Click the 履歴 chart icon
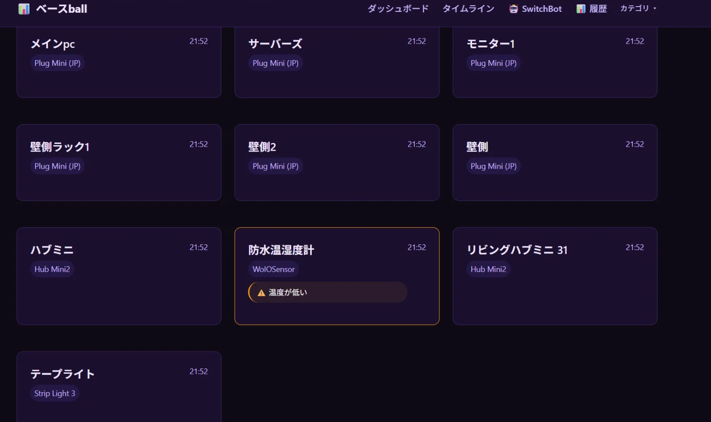Viewport: 711px width, 422px height. coord(581,9)
